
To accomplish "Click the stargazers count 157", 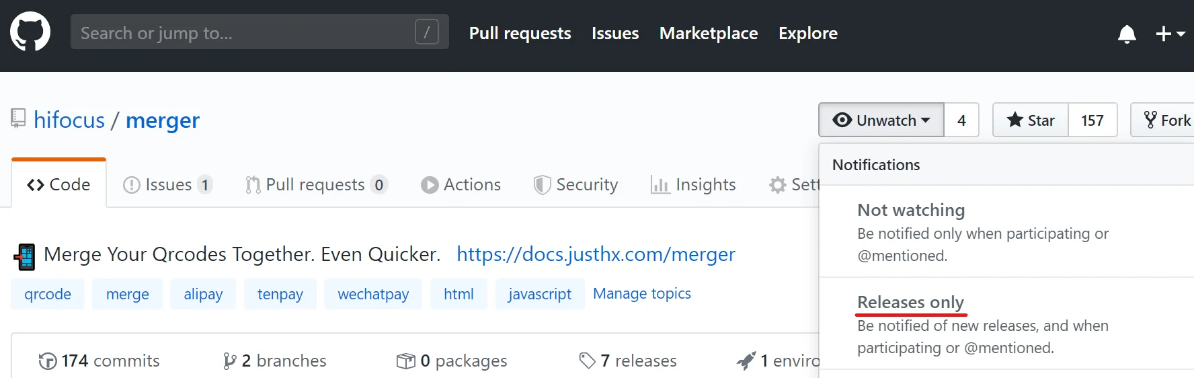I will [x=1092, y=120].
